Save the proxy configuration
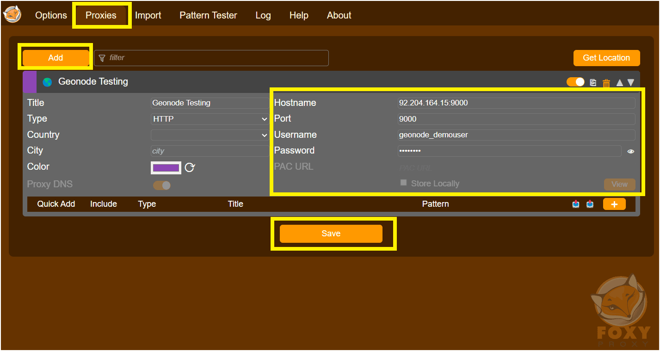Screen dimensions: 660x351 click(331, 234)
